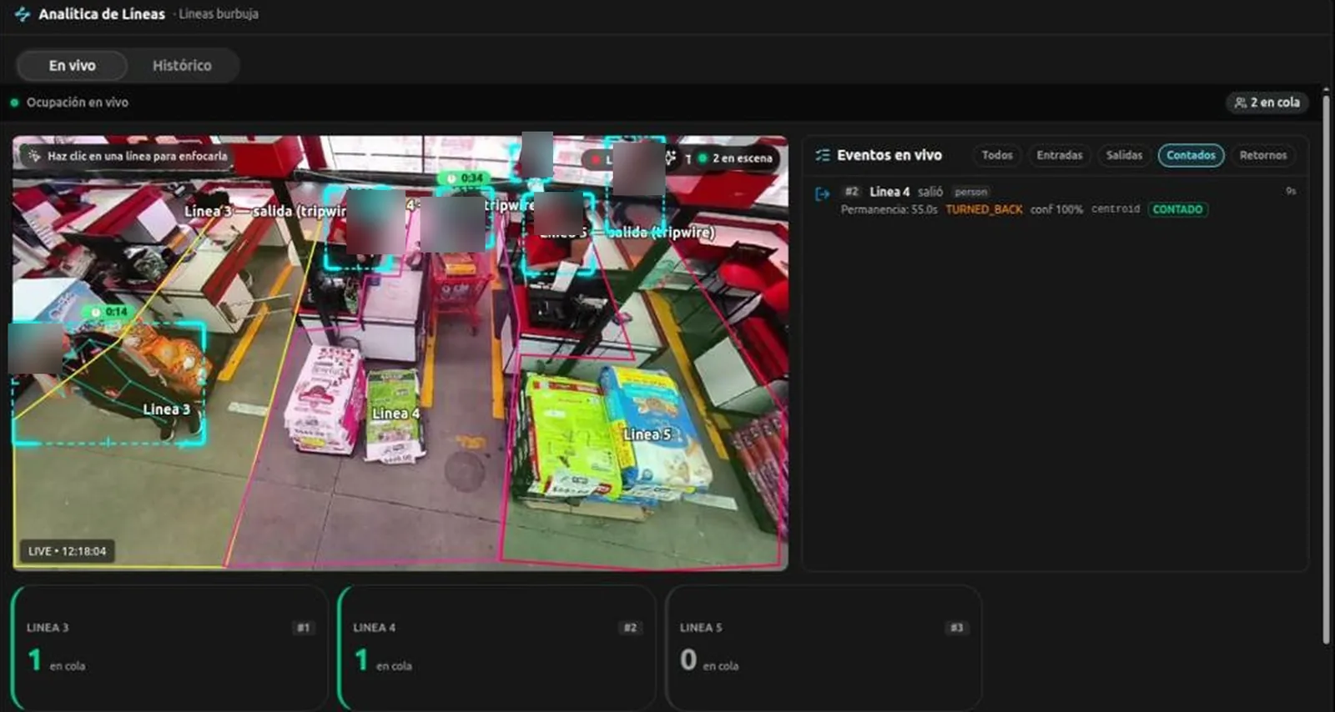Filter events by Retornos
1335x712 pixels.
1263,155
